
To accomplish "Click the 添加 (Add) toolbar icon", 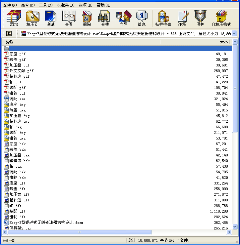I will point(14,18).
